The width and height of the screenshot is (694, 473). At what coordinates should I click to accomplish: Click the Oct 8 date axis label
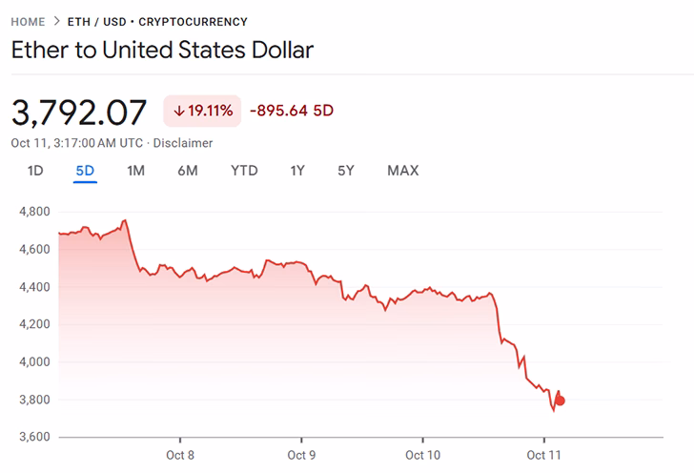179,455
